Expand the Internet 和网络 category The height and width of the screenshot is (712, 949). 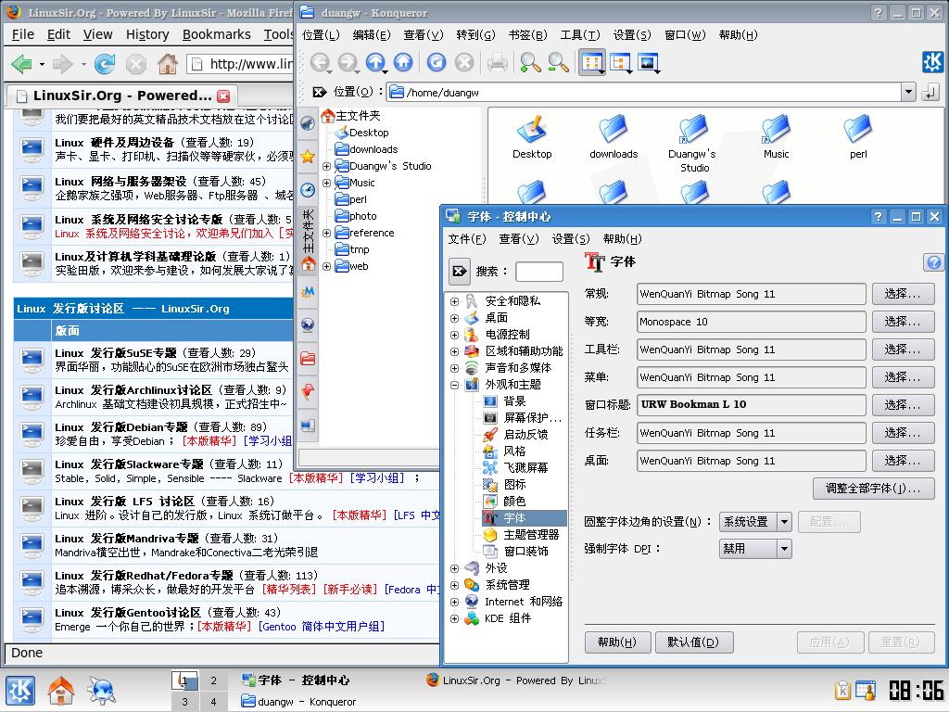pos(454,602)
